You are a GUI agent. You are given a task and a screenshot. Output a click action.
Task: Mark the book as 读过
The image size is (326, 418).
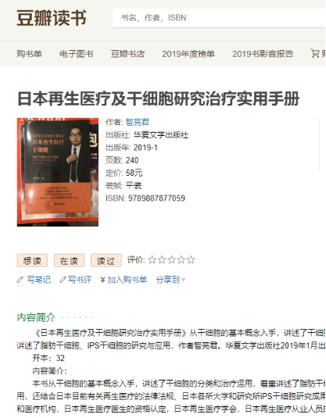click(x=106, y=260)
